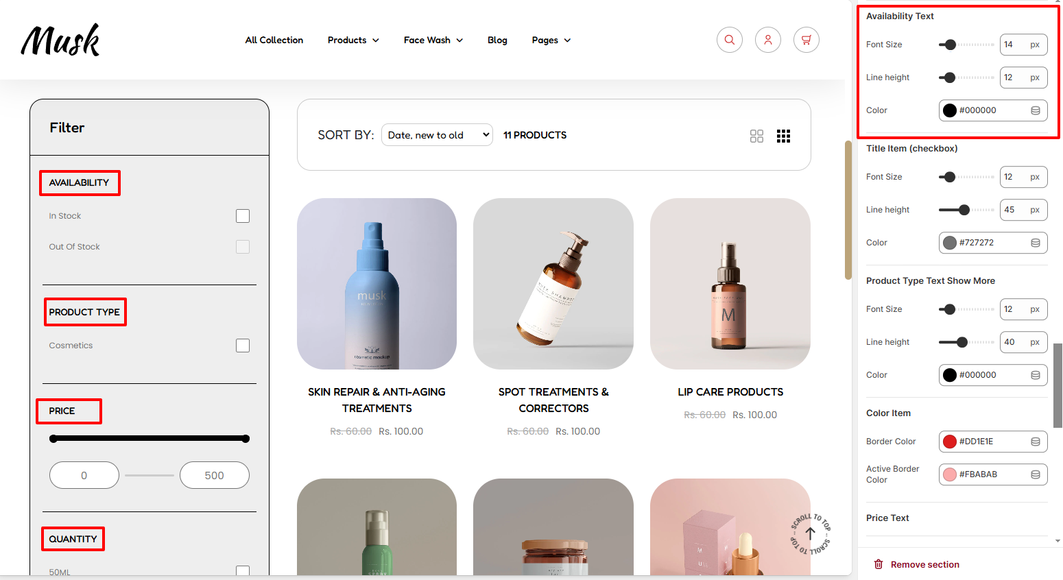Check the Cosmetics product type filter
This screenshot has height=580, width=1063.
(243, 346)
